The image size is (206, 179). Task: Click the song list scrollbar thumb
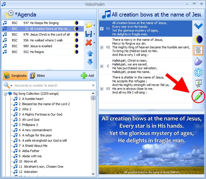(93, 98)
